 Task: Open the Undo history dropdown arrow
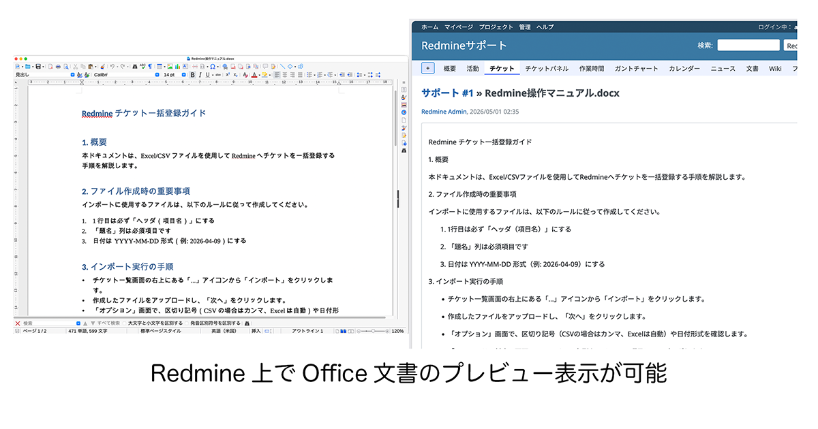117,67
